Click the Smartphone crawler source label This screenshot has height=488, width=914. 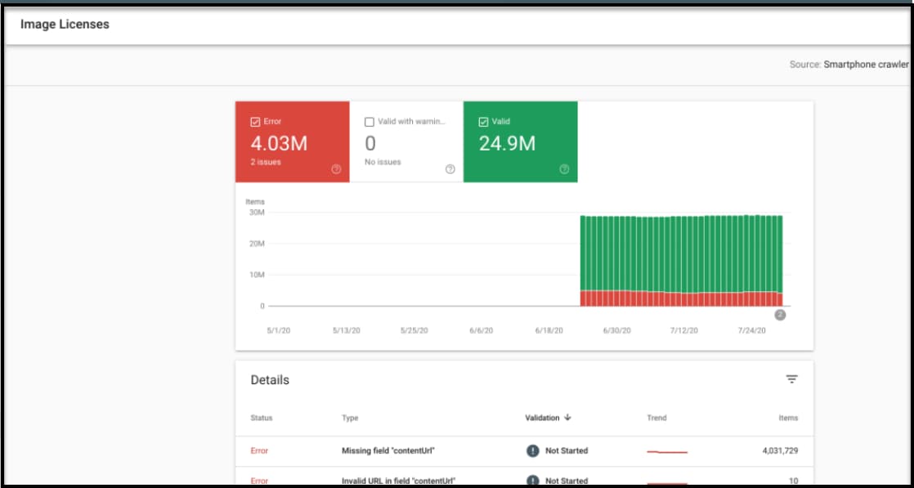tap(867, 64)
